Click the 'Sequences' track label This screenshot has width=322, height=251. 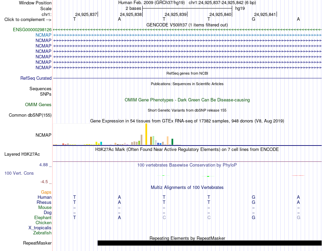tap(40, 89)
